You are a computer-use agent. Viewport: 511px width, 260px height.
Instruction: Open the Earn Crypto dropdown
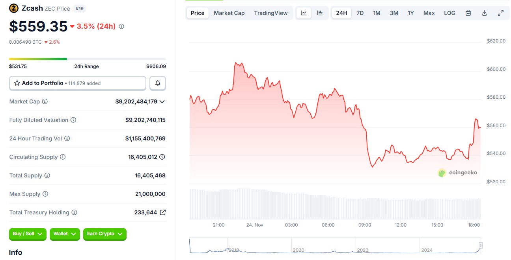(x=104, y=234)
